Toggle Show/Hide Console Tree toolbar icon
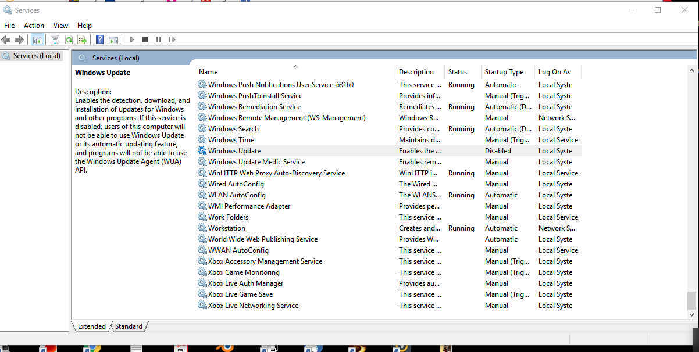The width and height of the screenshot is (699, 352). pos(37,39)
